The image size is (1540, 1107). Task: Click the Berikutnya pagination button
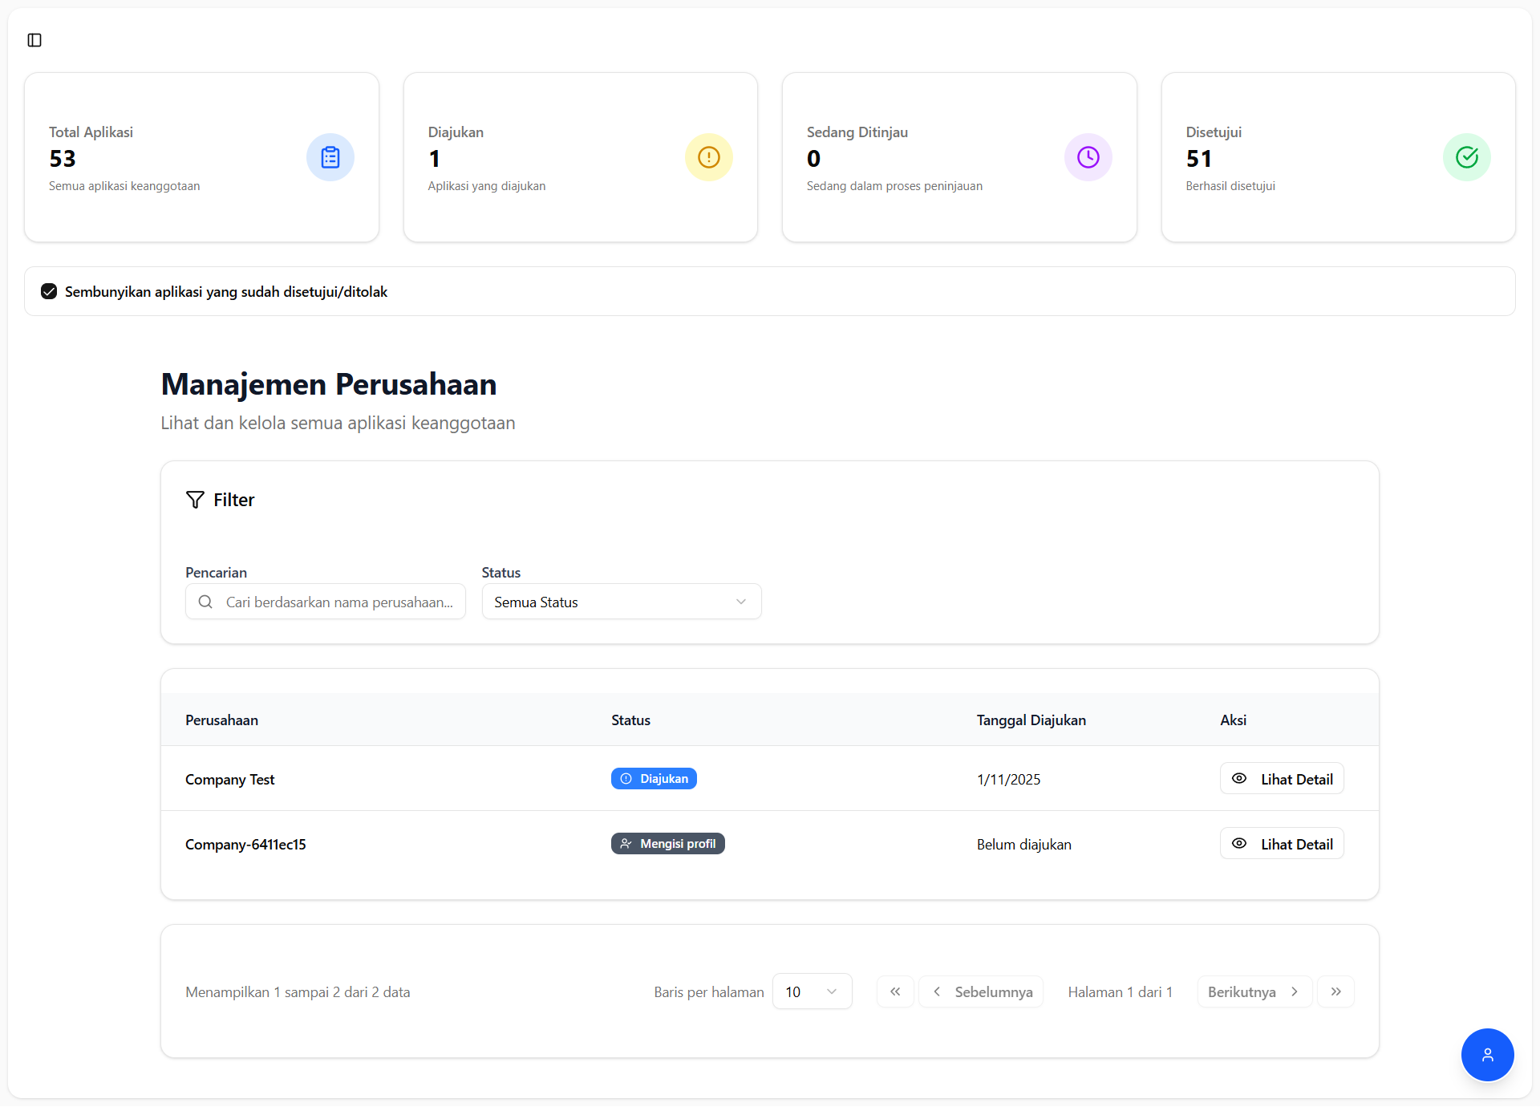1254,991
